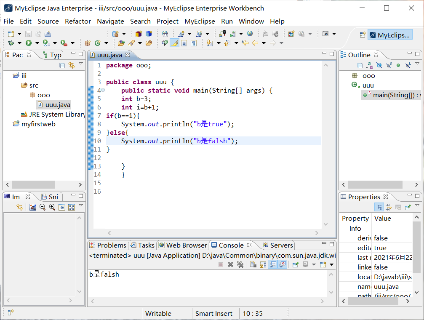This screenshot has height=320, width=424.
Task: Click Package Explorer horizontal scrollbar thumb
Action: tap(34, 184)
